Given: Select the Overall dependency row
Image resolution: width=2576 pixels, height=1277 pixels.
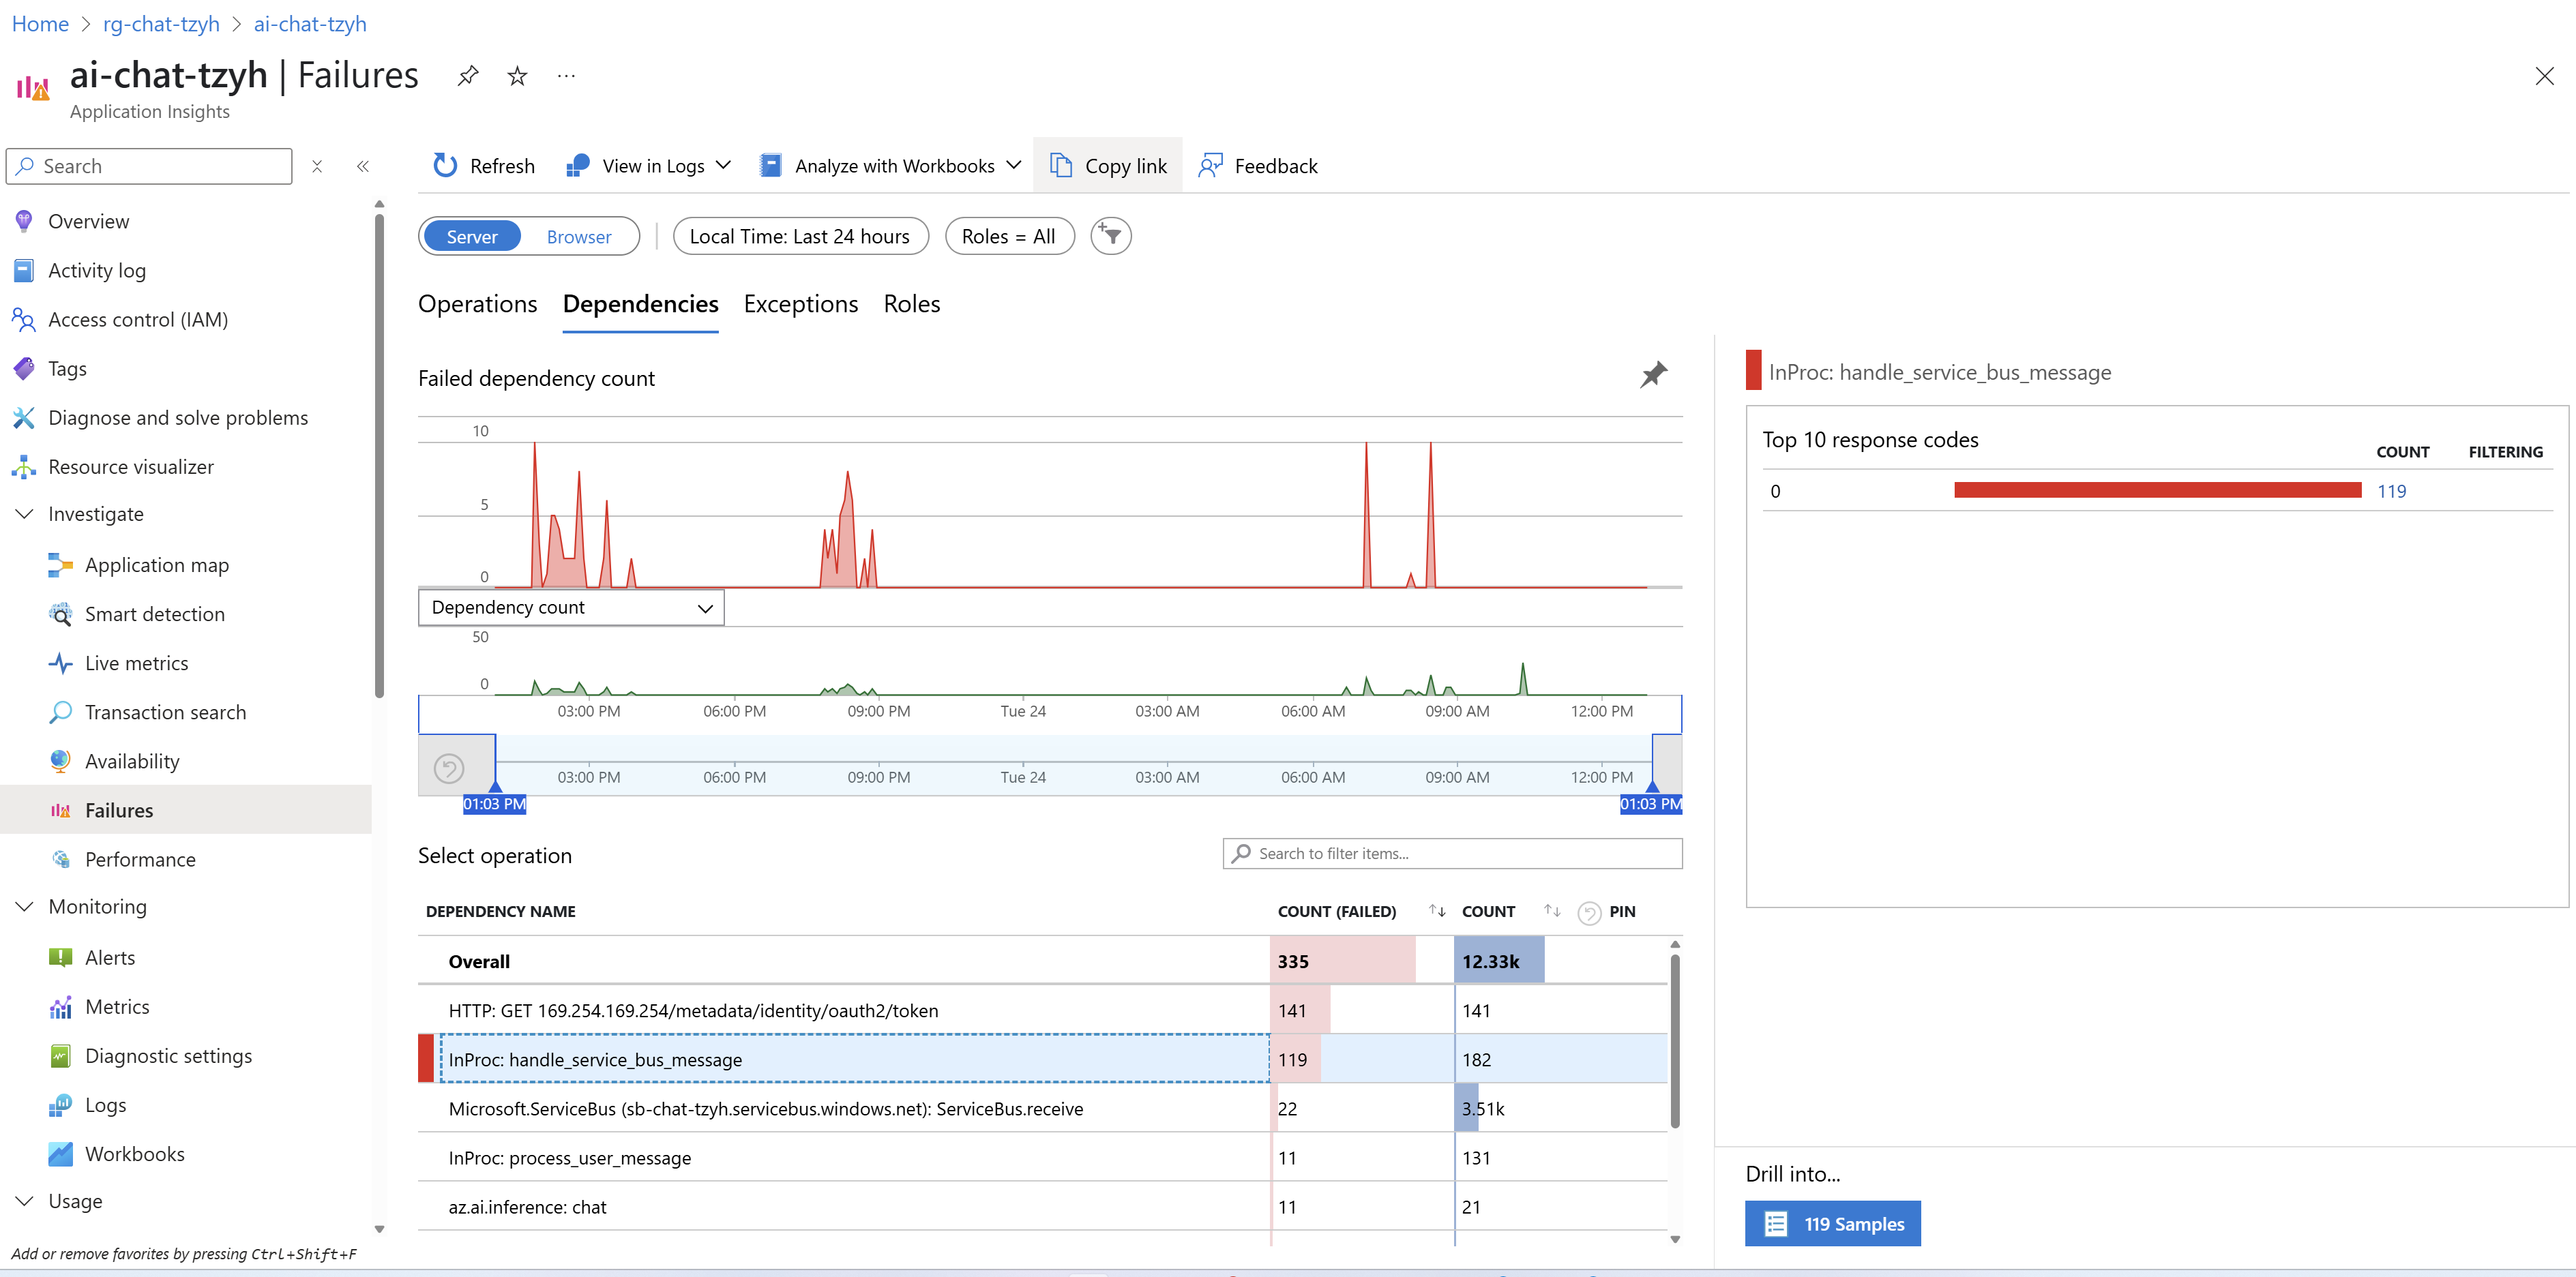Looking at the screenshot, I should [x=1043, y=961].
